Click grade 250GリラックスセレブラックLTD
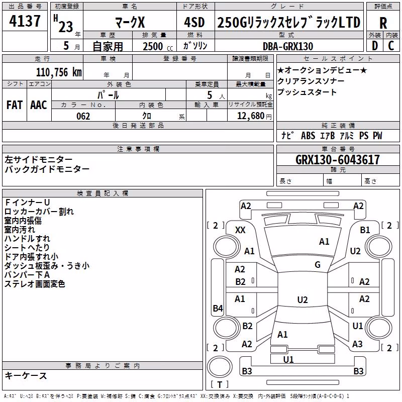The image size is (402, 402). pos(289,23)
